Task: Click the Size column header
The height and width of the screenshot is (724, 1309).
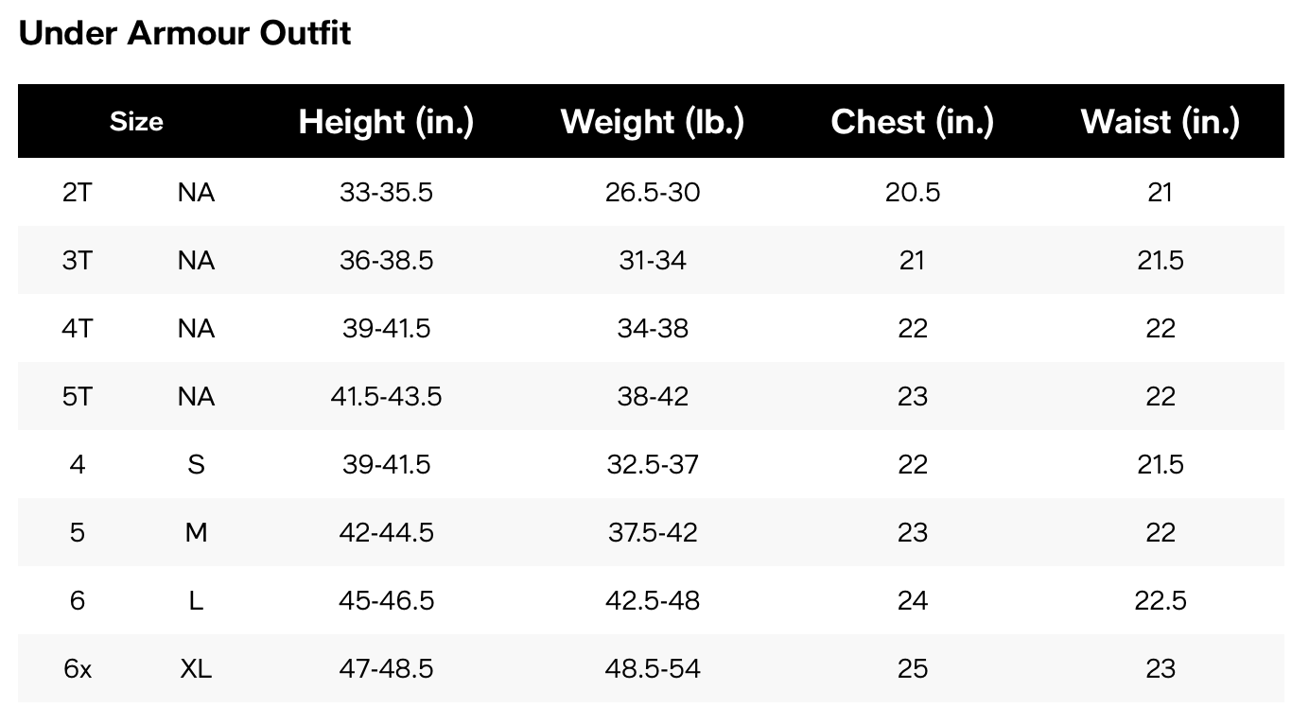Action: [136, 121]
